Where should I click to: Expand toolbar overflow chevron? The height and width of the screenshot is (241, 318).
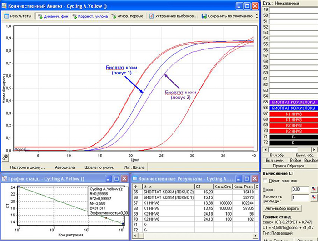point(257,15)
